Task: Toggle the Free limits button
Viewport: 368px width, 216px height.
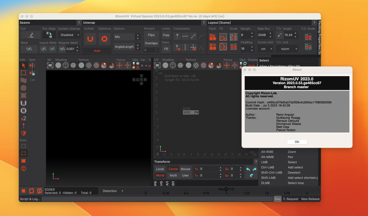Action: coord(166,35)
